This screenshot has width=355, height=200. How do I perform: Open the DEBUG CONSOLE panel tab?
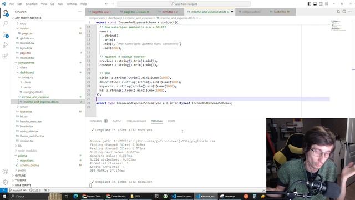[x=136, y=121]
